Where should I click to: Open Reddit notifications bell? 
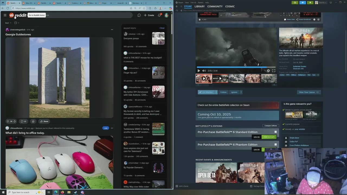click(x=159, y=15)
